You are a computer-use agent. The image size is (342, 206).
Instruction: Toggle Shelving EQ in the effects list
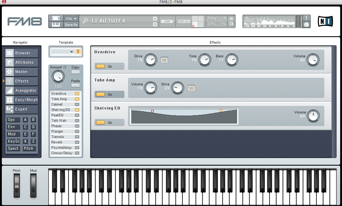(x=77, y=110)
